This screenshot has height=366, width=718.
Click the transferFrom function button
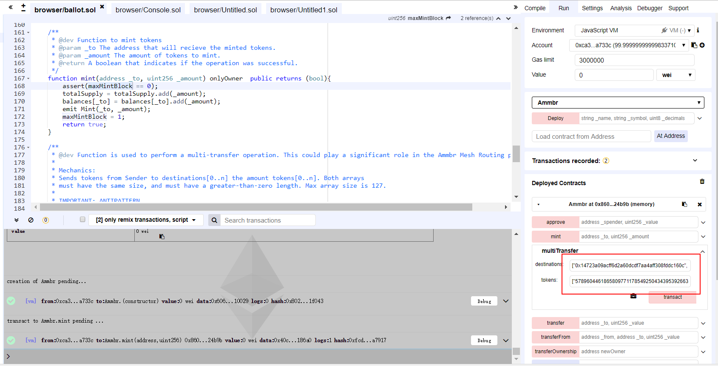point(556,337)
